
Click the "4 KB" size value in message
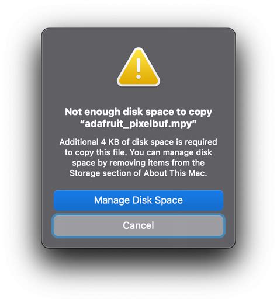tap(110, 142)
